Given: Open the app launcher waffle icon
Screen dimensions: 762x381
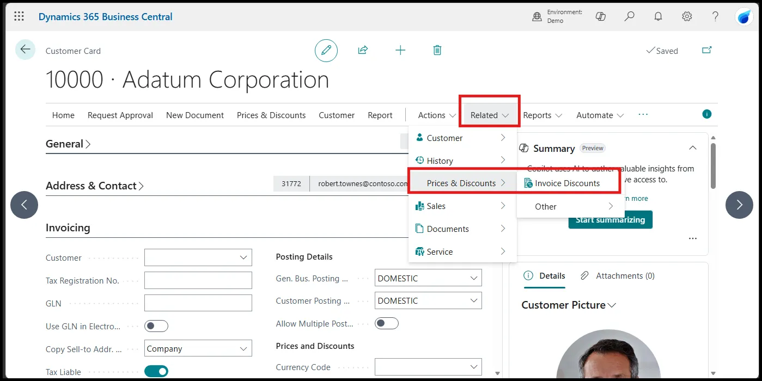Looking at the screenshot, I should (19, 16).
